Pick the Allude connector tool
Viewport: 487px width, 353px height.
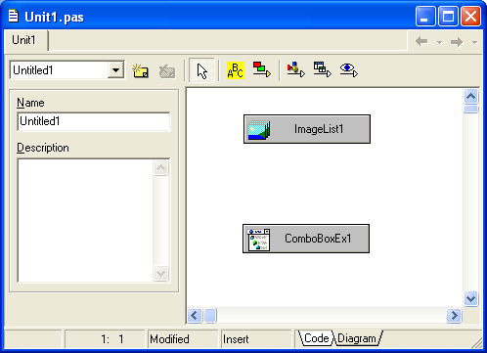[x=262, y=69]
